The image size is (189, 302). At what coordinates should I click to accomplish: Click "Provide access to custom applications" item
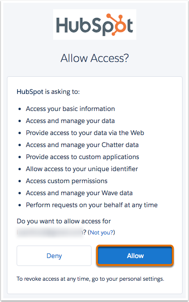tap(83, 157)
